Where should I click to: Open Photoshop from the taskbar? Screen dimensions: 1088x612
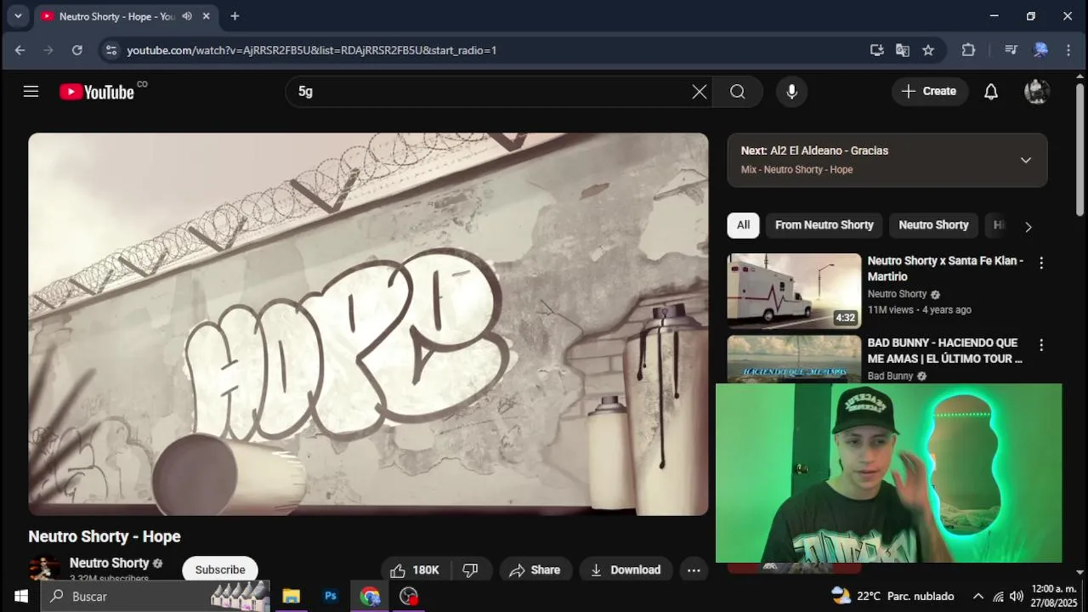click(x=331, y=596)
